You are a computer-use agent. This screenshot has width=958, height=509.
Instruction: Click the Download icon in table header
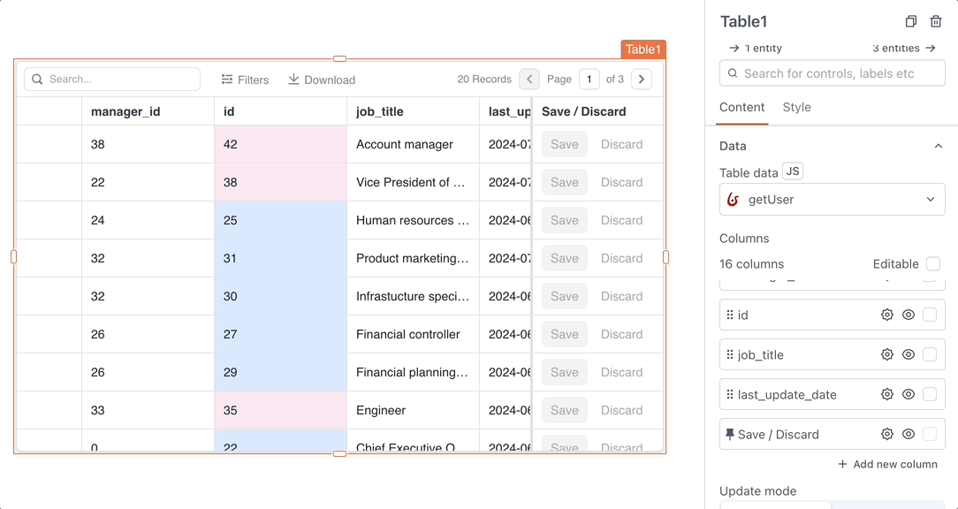coord(294,80)
